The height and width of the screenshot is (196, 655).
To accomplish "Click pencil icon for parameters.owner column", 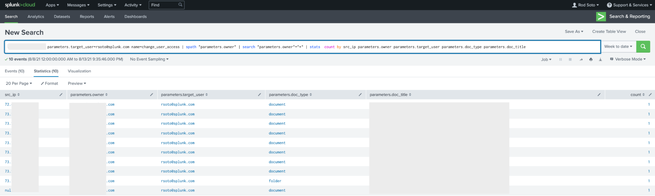I will pyautogui.click(x=151, y=95).
